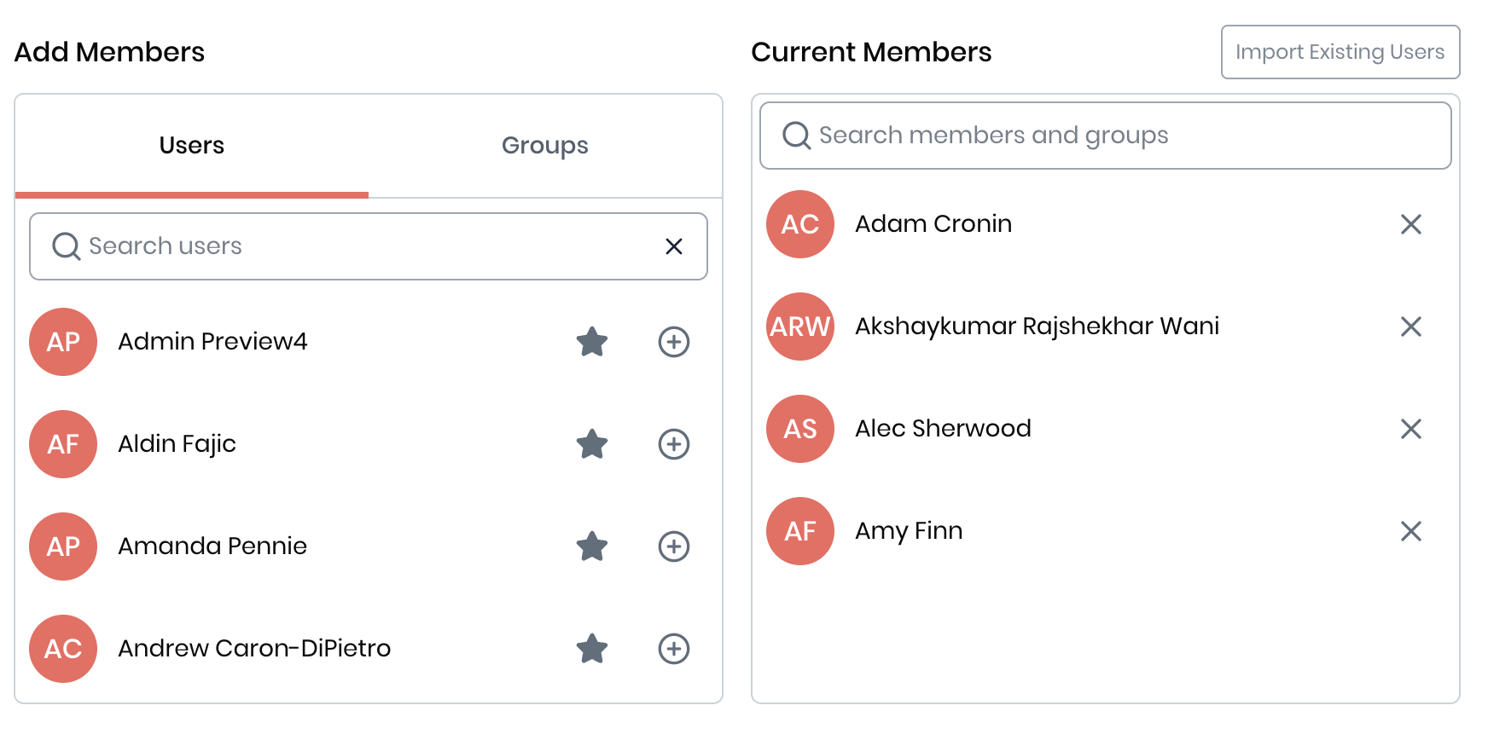
Task: Click Alec Sherwood's name in members list
Action: pos(943,429)
